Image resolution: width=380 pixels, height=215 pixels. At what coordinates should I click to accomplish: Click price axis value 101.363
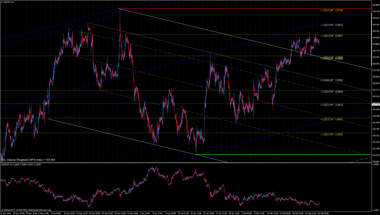[x=376, y=142]
